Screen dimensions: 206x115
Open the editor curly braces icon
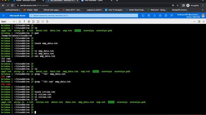tap(42, 22)
